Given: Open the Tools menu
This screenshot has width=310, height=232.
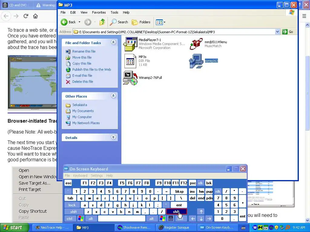Looking at the screenshot, I should 114,12.
